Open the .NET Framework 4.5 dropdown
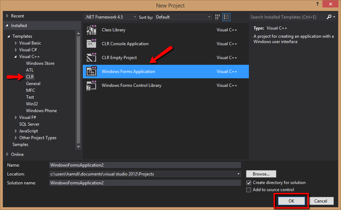Image resolution: width=341 pixels, height=210 pixels. click(110, 17)
